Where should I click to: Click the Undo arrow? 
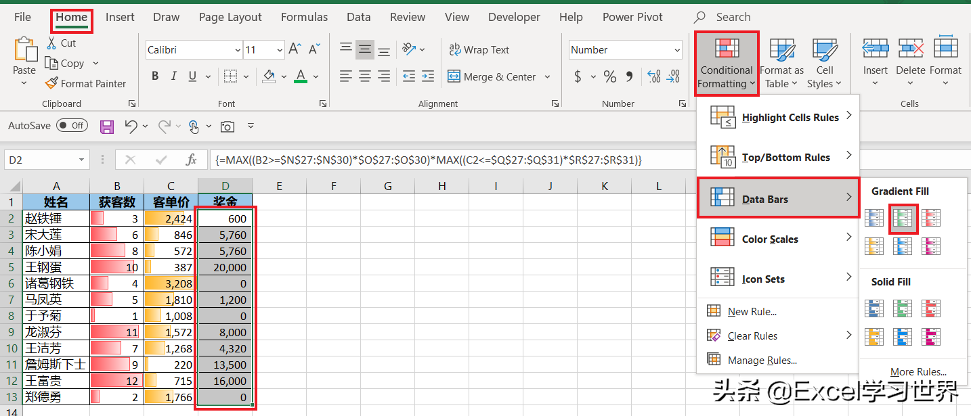[131, 126]
